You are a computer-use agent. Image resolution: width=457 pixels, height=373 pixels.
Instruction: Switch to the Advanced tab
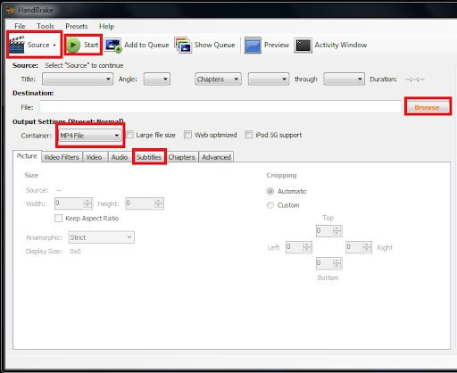216,157
